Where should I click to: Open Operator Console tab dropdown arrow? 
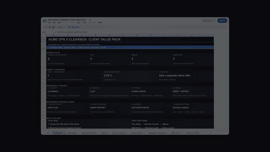(x=98, y=133)
